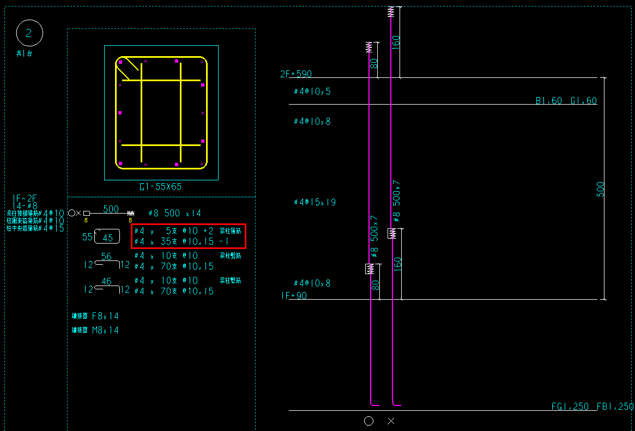
Task: Click the vertical 500 story height dimension
Action: 600,189
